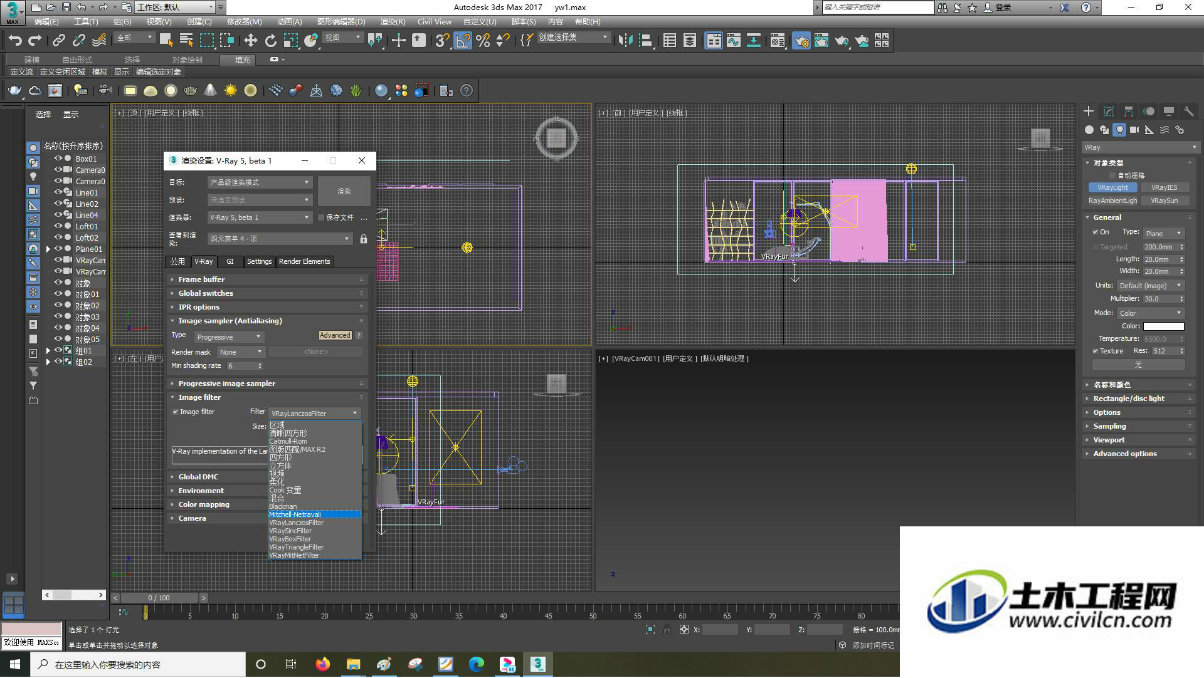This screenshot has height=678, width=1204.
Task: Activate the Select and Rotate tool
Action: [270, 41]
